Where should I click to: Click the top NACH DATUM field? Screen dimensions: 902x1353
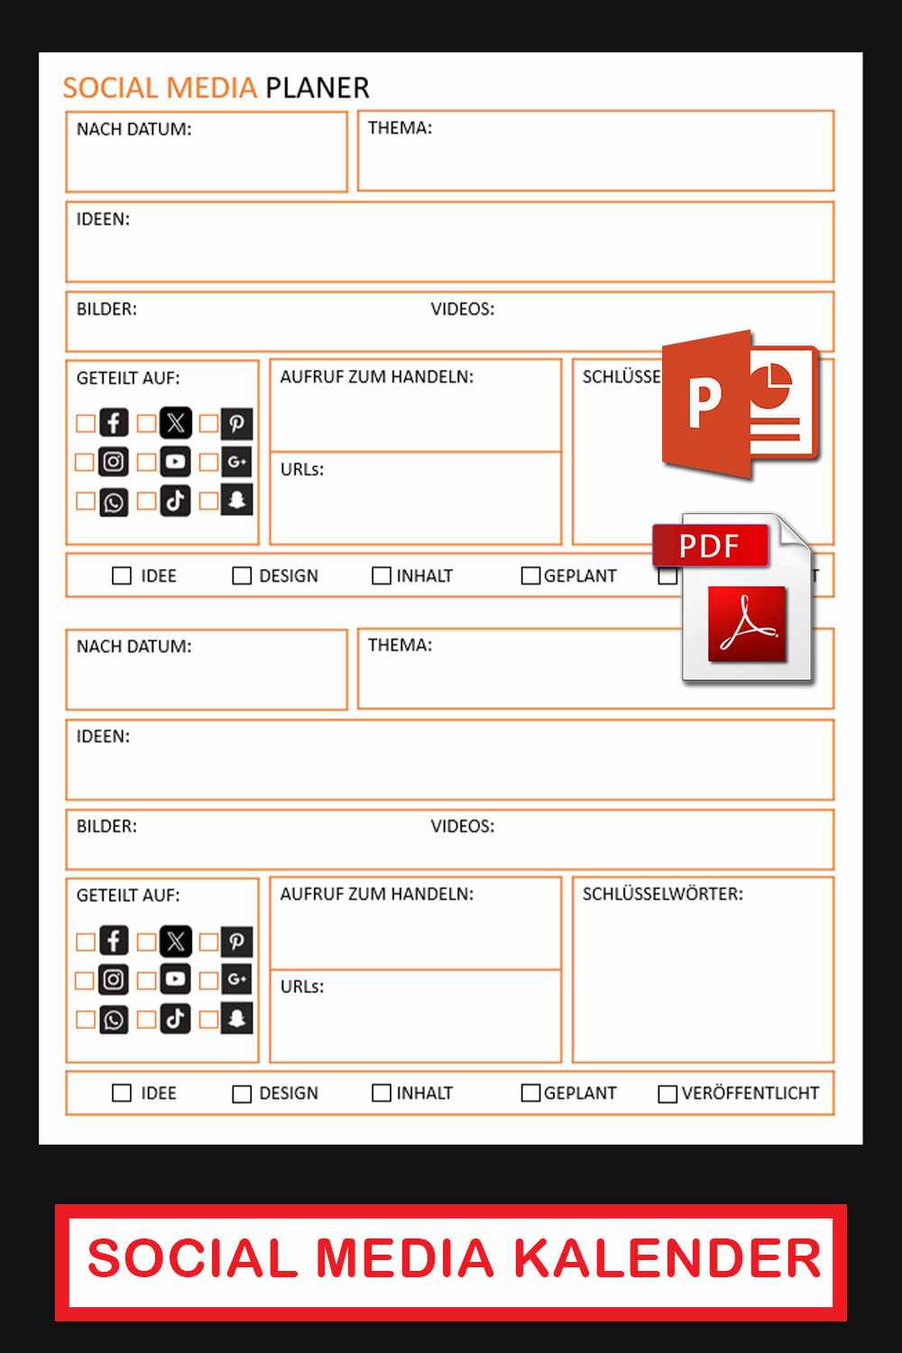tap(207, 152)
